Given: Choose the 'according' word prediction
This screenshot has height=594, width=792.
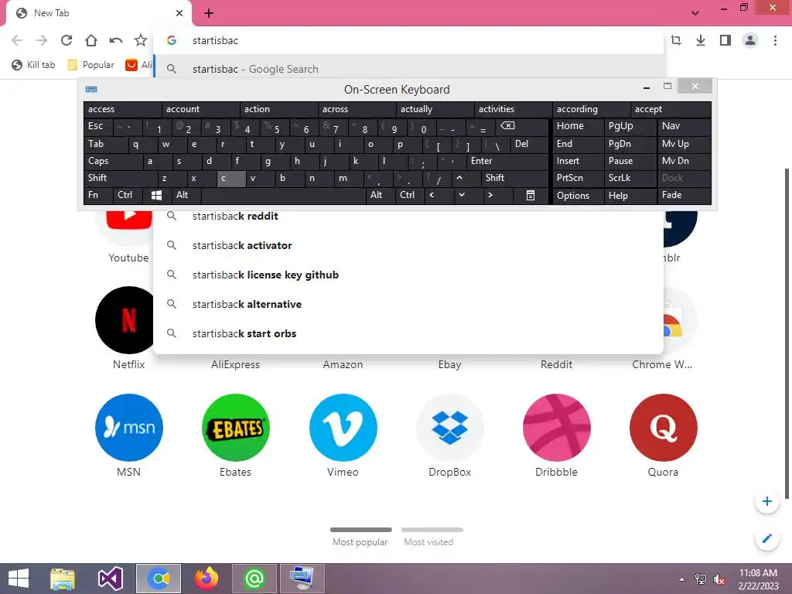Looking at the screenshot, I should (x=591, y=109).
